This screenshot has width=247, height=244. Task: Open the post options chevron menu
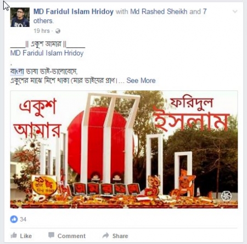pos(235,12)
